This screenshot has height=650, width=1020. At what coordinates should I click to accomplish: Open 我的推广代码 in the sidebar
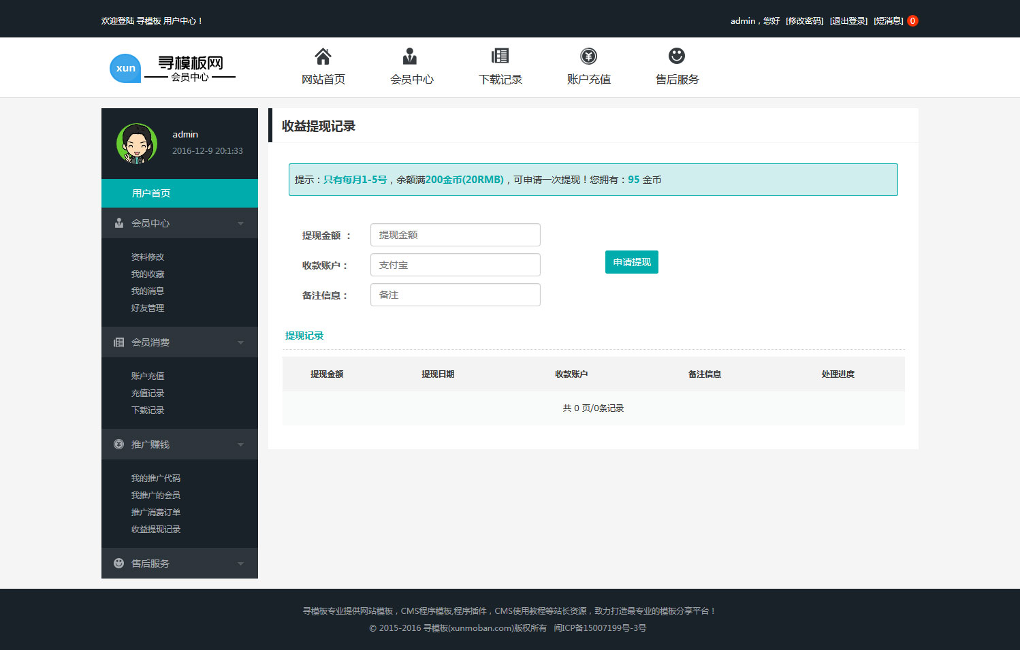tap(156, 478)
